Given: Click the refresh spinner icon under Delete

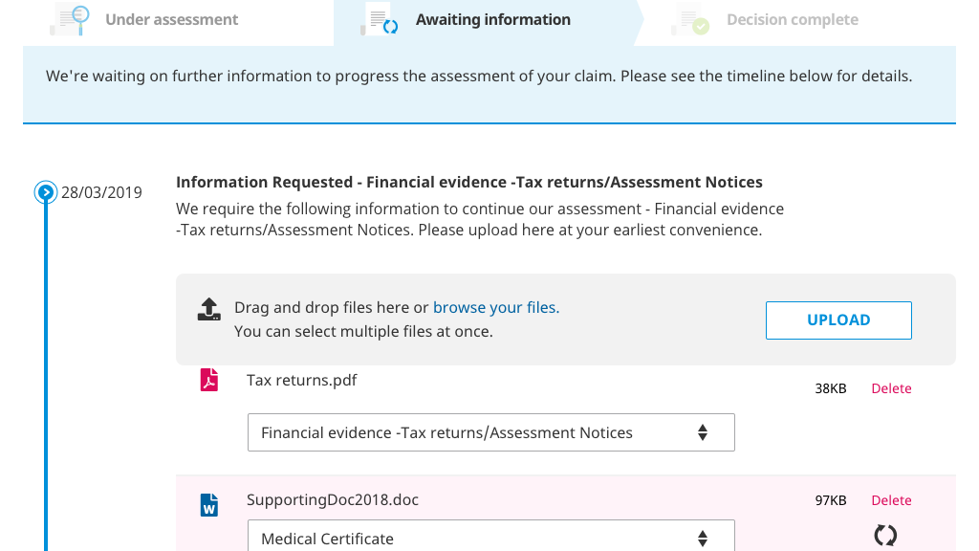Looking at the screenshot, I should [x=886, y=535].
